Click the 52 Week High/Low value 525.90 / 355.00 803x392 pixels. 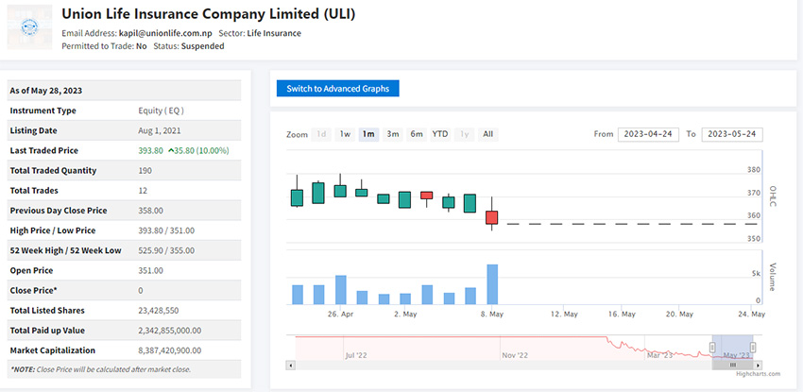click(166, 250)
